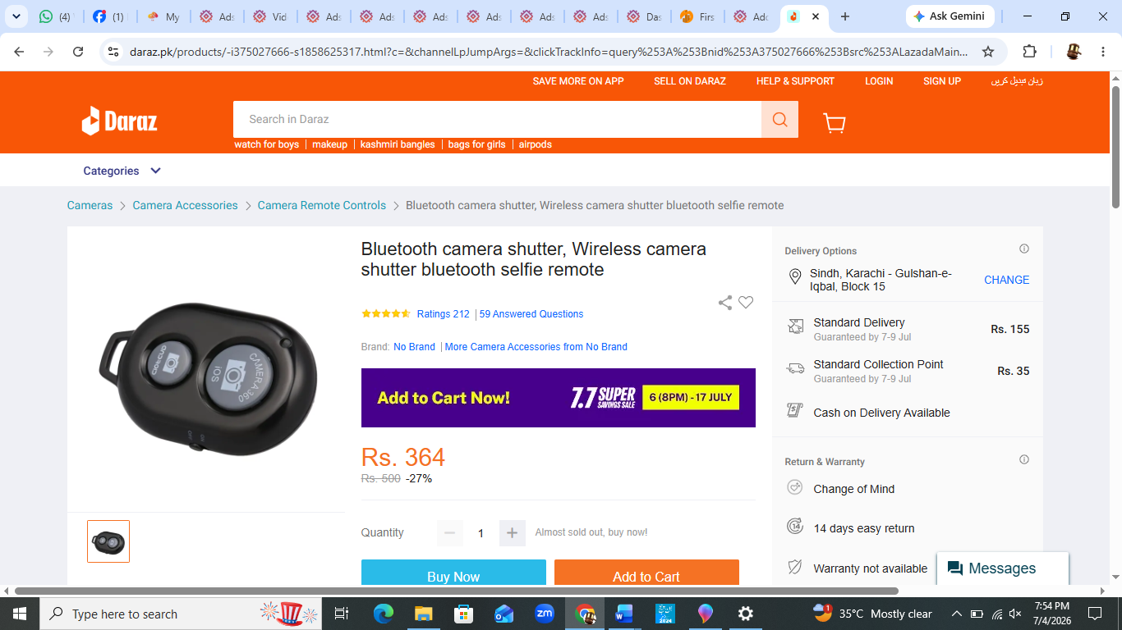This screenshot has height=630, width=1122.
Task: Click the Buy Now button
Action: [x=453, y=573]
